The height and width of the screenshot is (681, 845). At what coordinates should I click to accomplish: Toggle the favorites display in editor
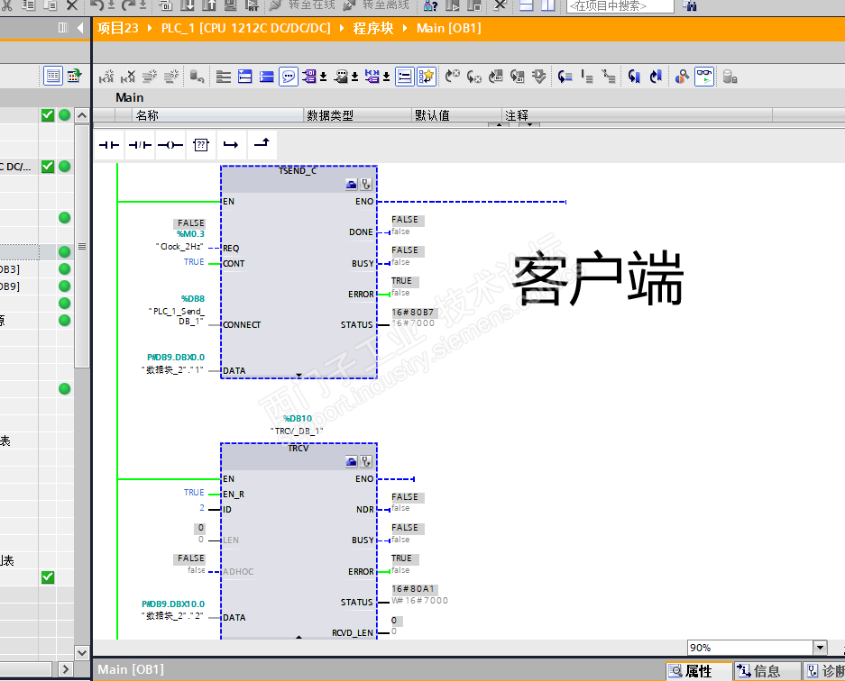click(427, 77)
